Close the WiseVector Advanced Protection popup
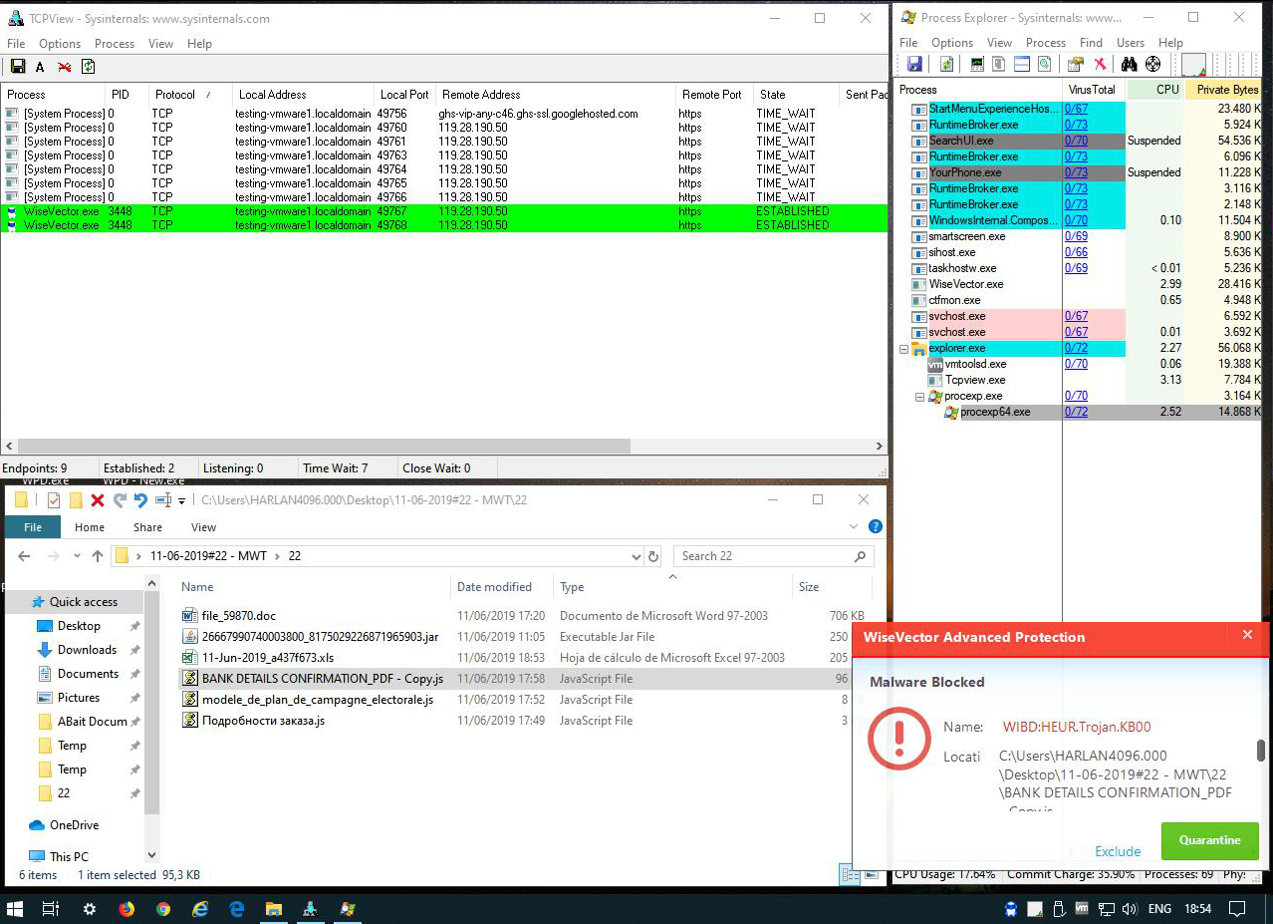 [1247, 635]
